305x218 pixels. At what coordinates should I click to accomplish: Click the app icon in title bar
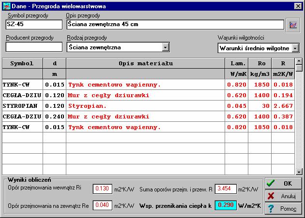(x=7, y=6)
